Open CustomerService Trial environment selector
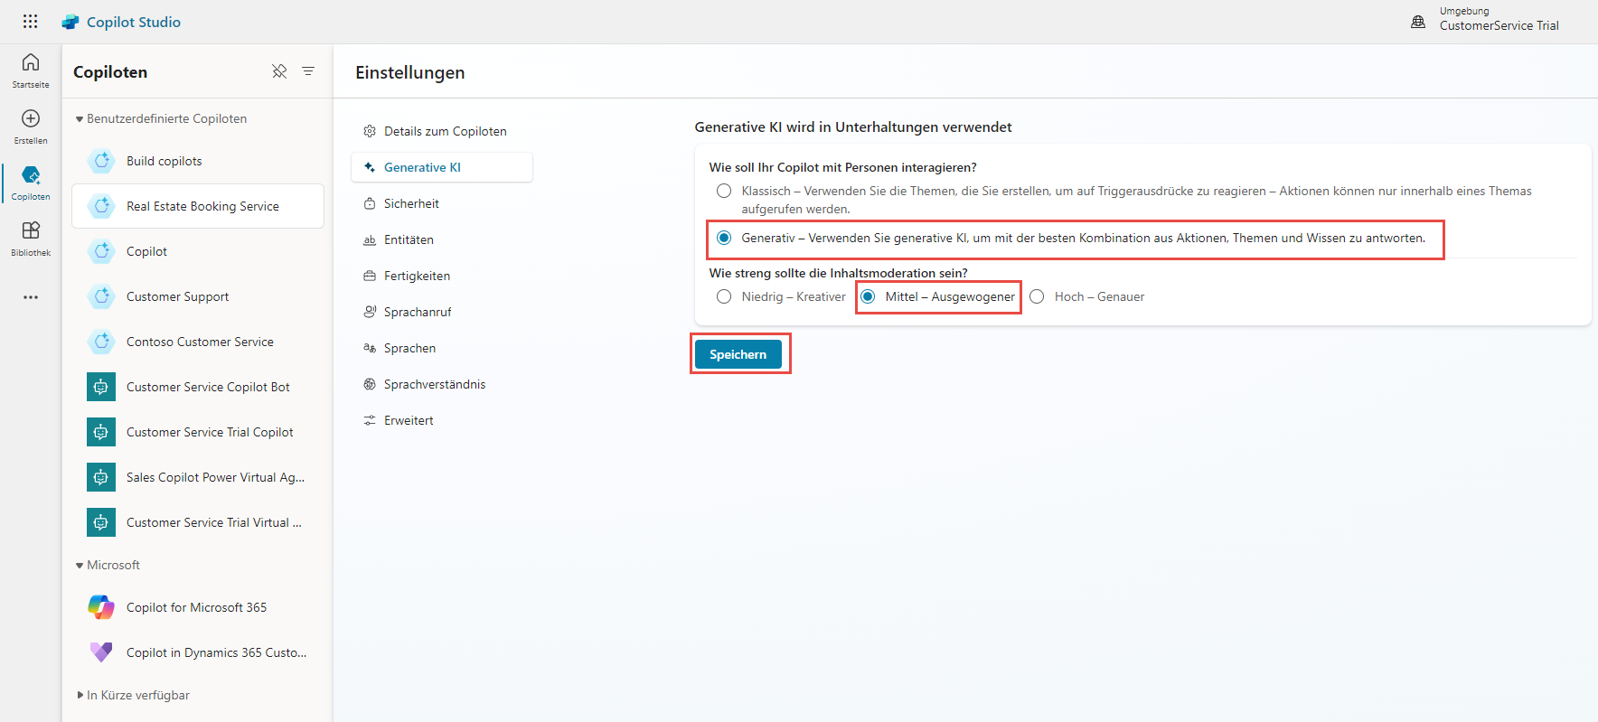1598x722 pixels. [x=1499, y=25]
